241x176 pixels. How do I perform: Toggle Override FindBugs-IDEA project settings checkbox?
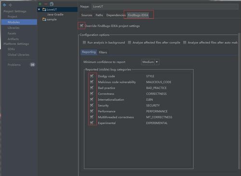(81, 26)
